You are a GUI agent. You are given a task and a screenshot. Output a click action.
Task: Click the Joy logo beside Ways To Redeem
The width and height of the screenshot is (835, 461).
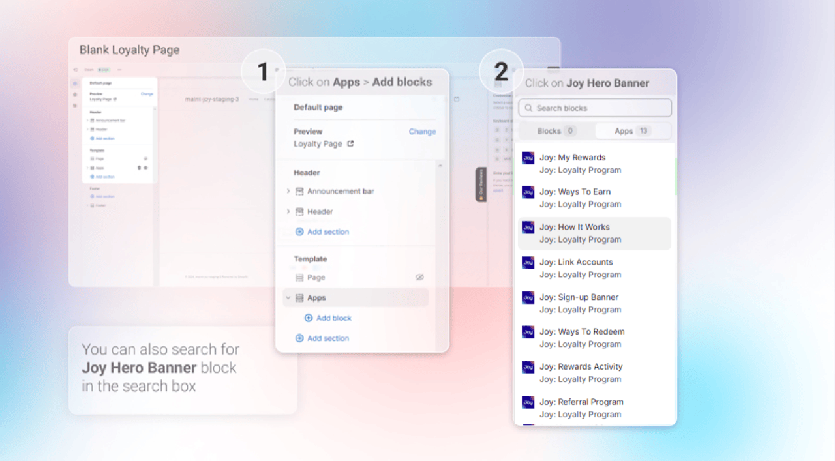528,332
